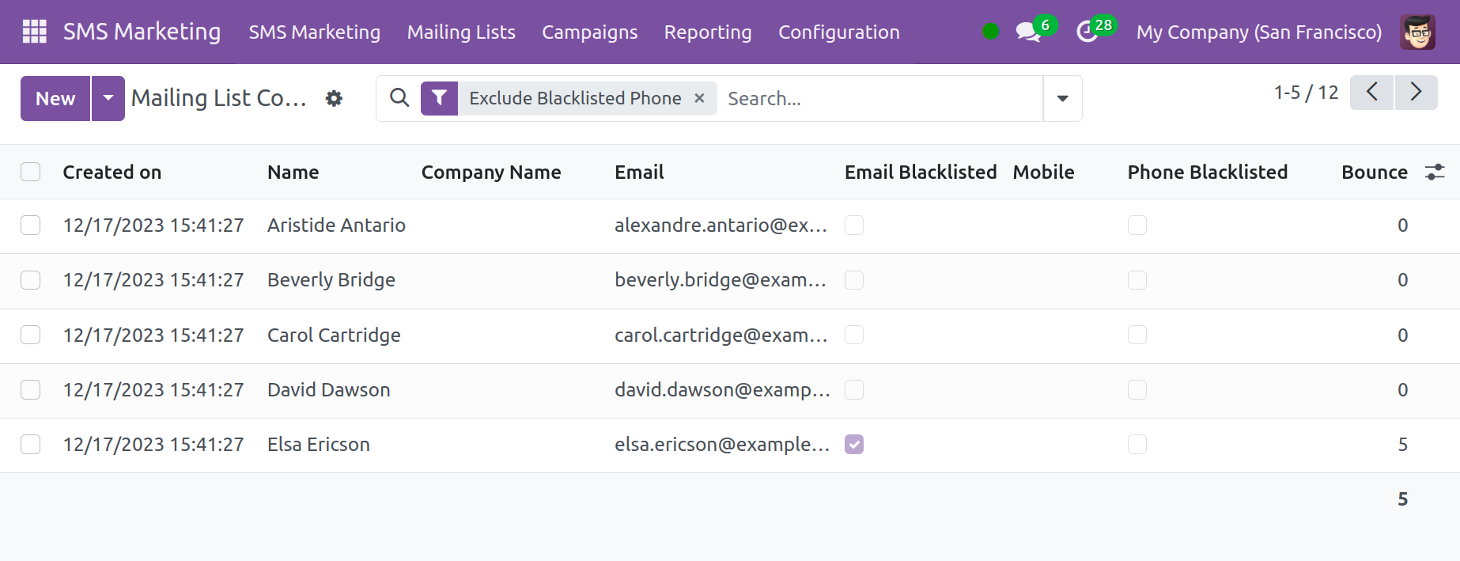Open the Reporting menu

pos(707,32)
